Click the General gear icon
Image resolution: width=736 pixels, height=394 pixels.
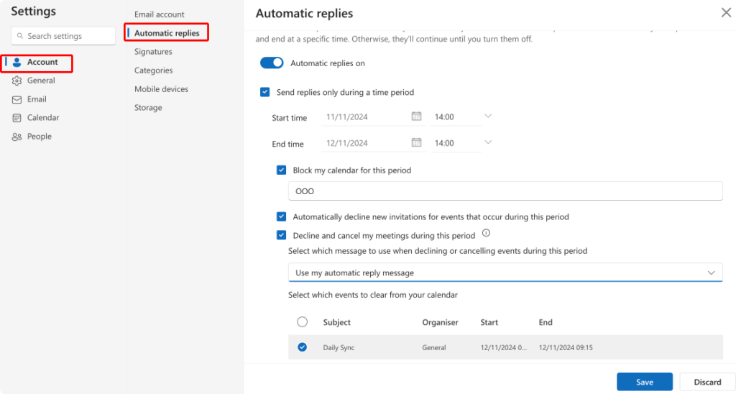coord(17,81)
